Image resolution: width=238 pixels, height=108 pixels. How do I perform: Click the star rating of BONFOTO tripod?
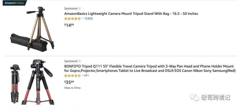click(72, 76)
